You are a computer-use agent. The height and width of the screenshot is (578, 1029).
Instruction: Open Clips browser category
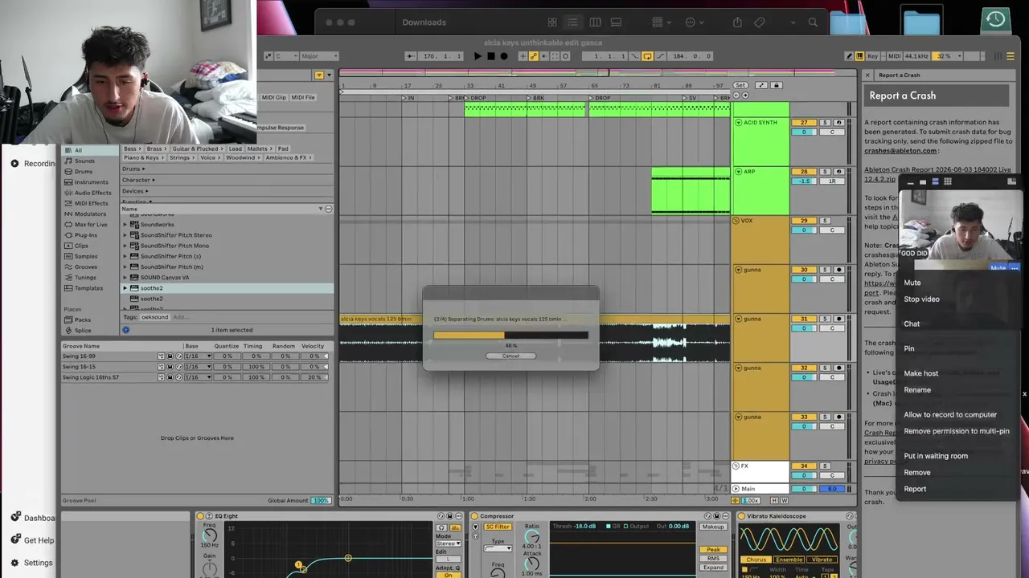coord(81,246)
